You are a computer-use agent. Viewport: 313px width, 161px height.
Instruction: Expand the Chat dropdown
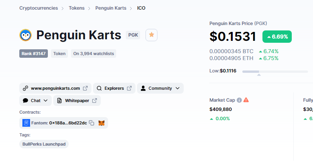click(36, 101)
